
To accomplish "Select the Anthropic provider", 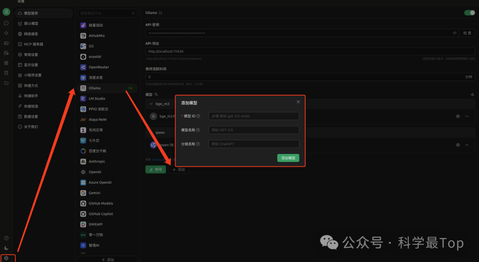I will click(x=107, y=162).
